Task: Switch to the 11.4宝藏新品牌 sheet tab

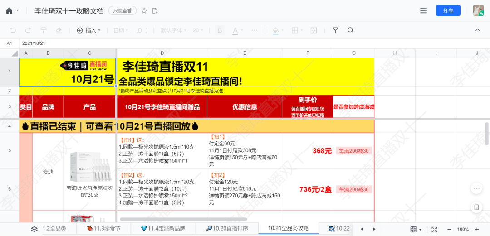Action: click(163, 229)
